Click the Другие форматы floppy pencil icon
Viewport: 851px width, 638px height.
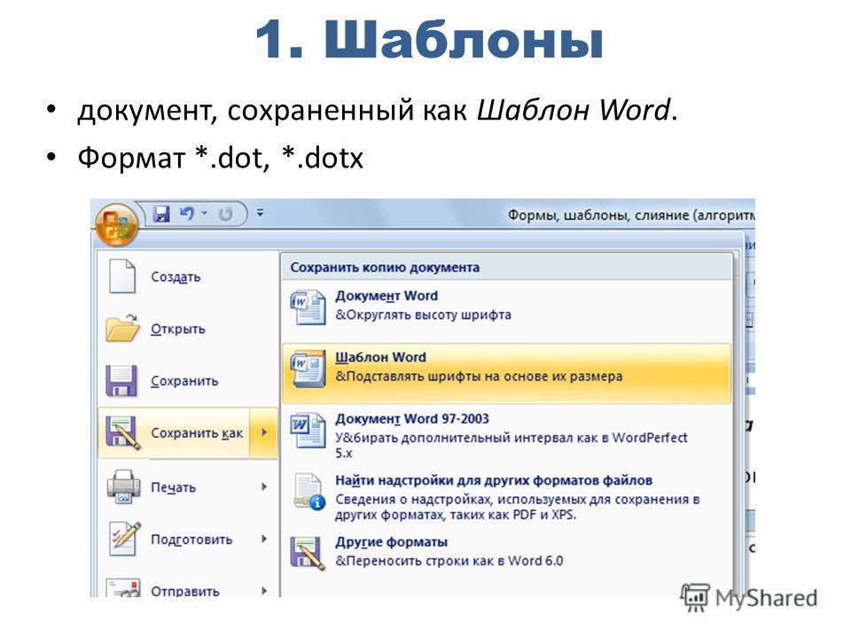pyautogui.click(x=308, y=553)
